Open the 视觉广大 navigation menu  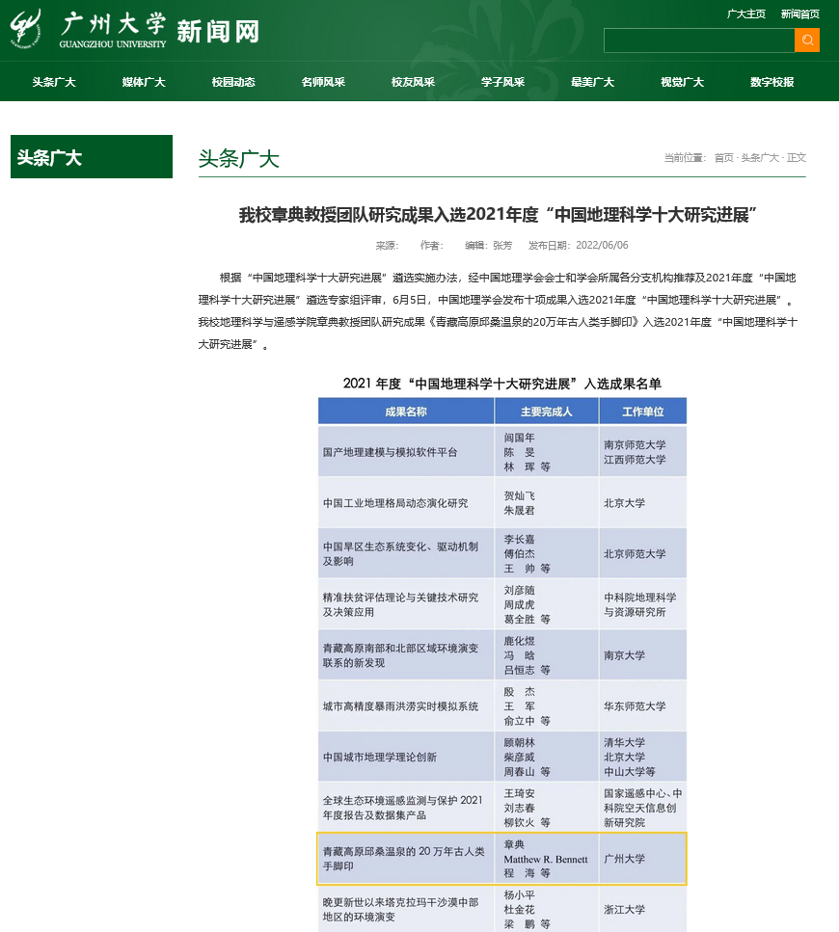pos(682,82)
